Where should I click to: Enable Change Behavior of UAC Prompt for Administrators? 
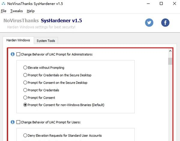point(18,54)
